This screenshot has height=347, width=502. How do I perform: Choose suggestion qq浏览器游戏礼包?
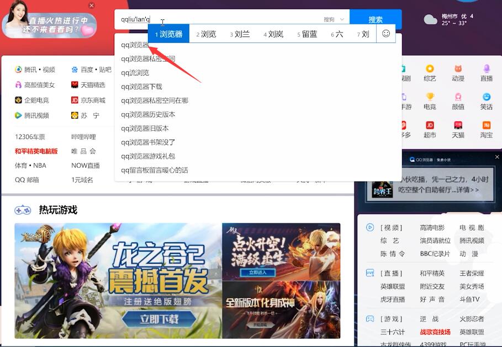(148, 156)
